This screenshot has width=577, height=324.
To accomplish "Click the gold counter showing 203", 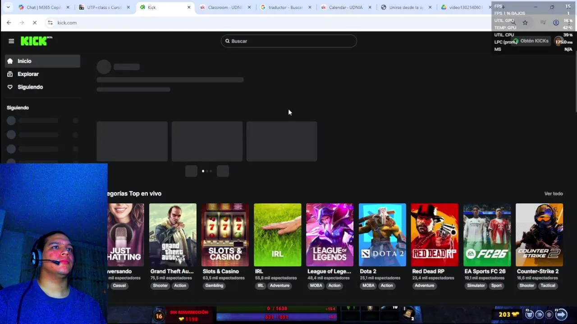I will [x=509, y=314].
